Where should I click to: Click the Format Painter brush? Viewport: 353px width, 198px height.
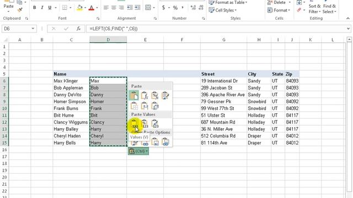pyautogui.click(x=20, y=10)
